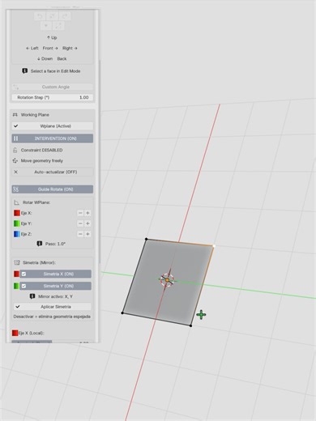Select the highlighted top-right vertex of the plane
This screenshot has height=421, width=316.
click(214, 246)
